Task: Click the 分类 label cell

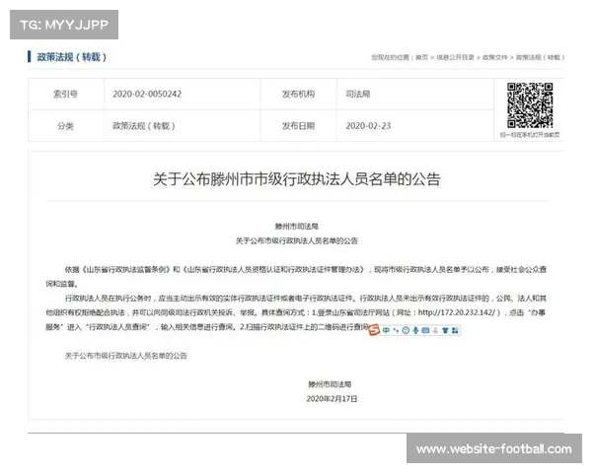Action: [x=66, y=126]
